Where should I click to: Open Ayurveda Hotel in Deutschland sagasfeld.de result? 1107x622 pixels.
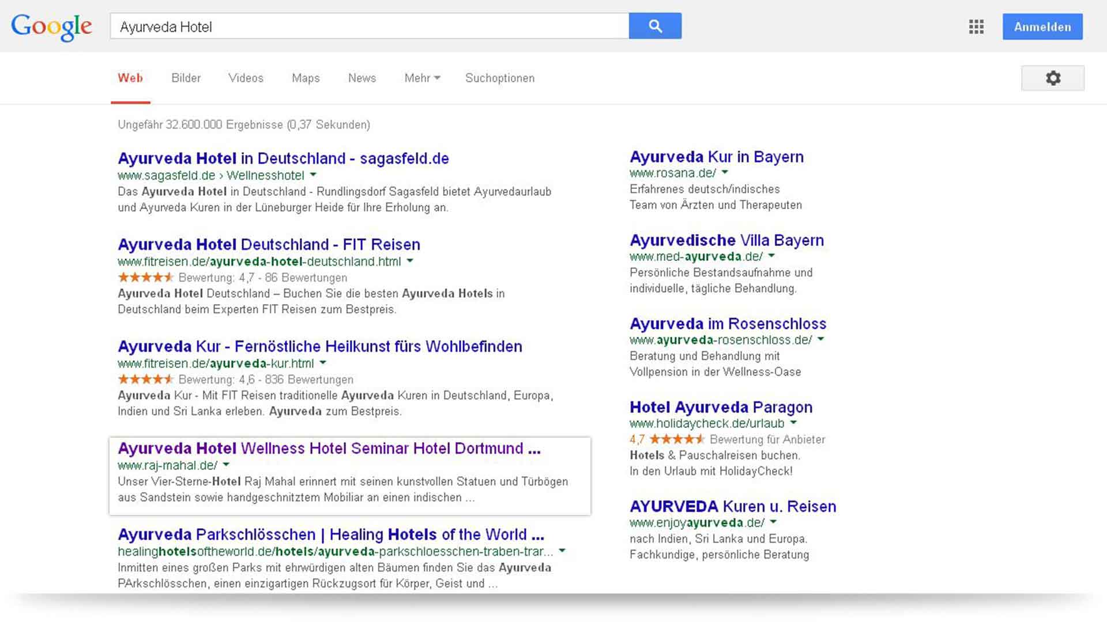point(283,158)
